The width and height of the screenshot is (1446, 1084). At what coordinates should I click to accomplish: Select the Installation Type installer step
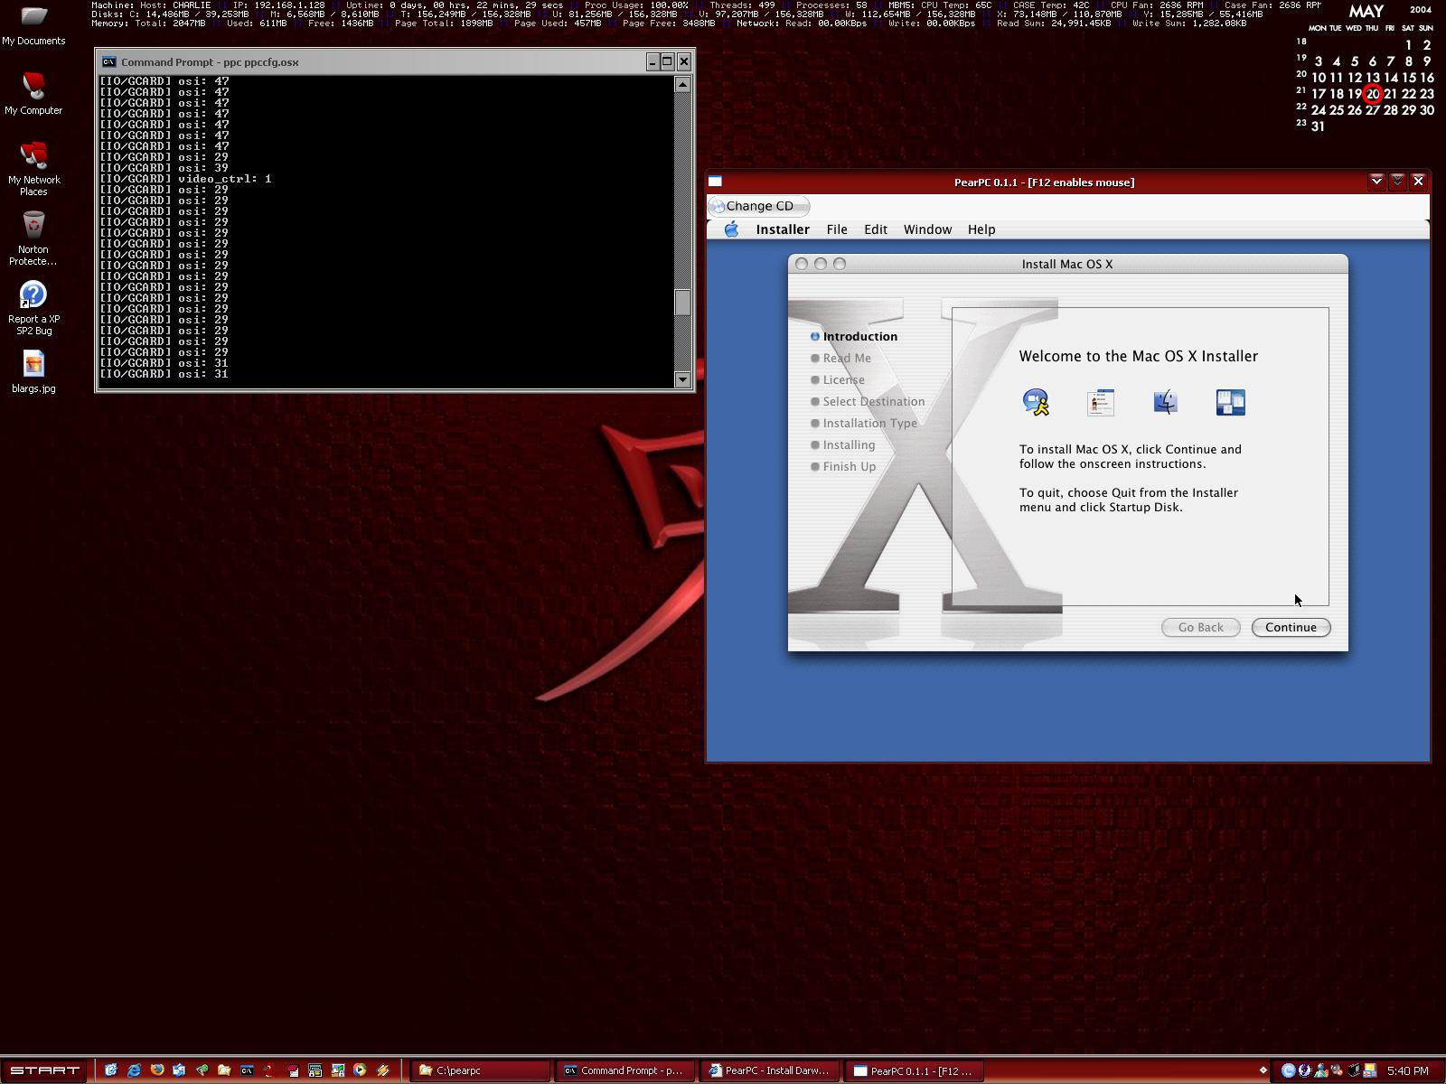(x=864, y=423)
